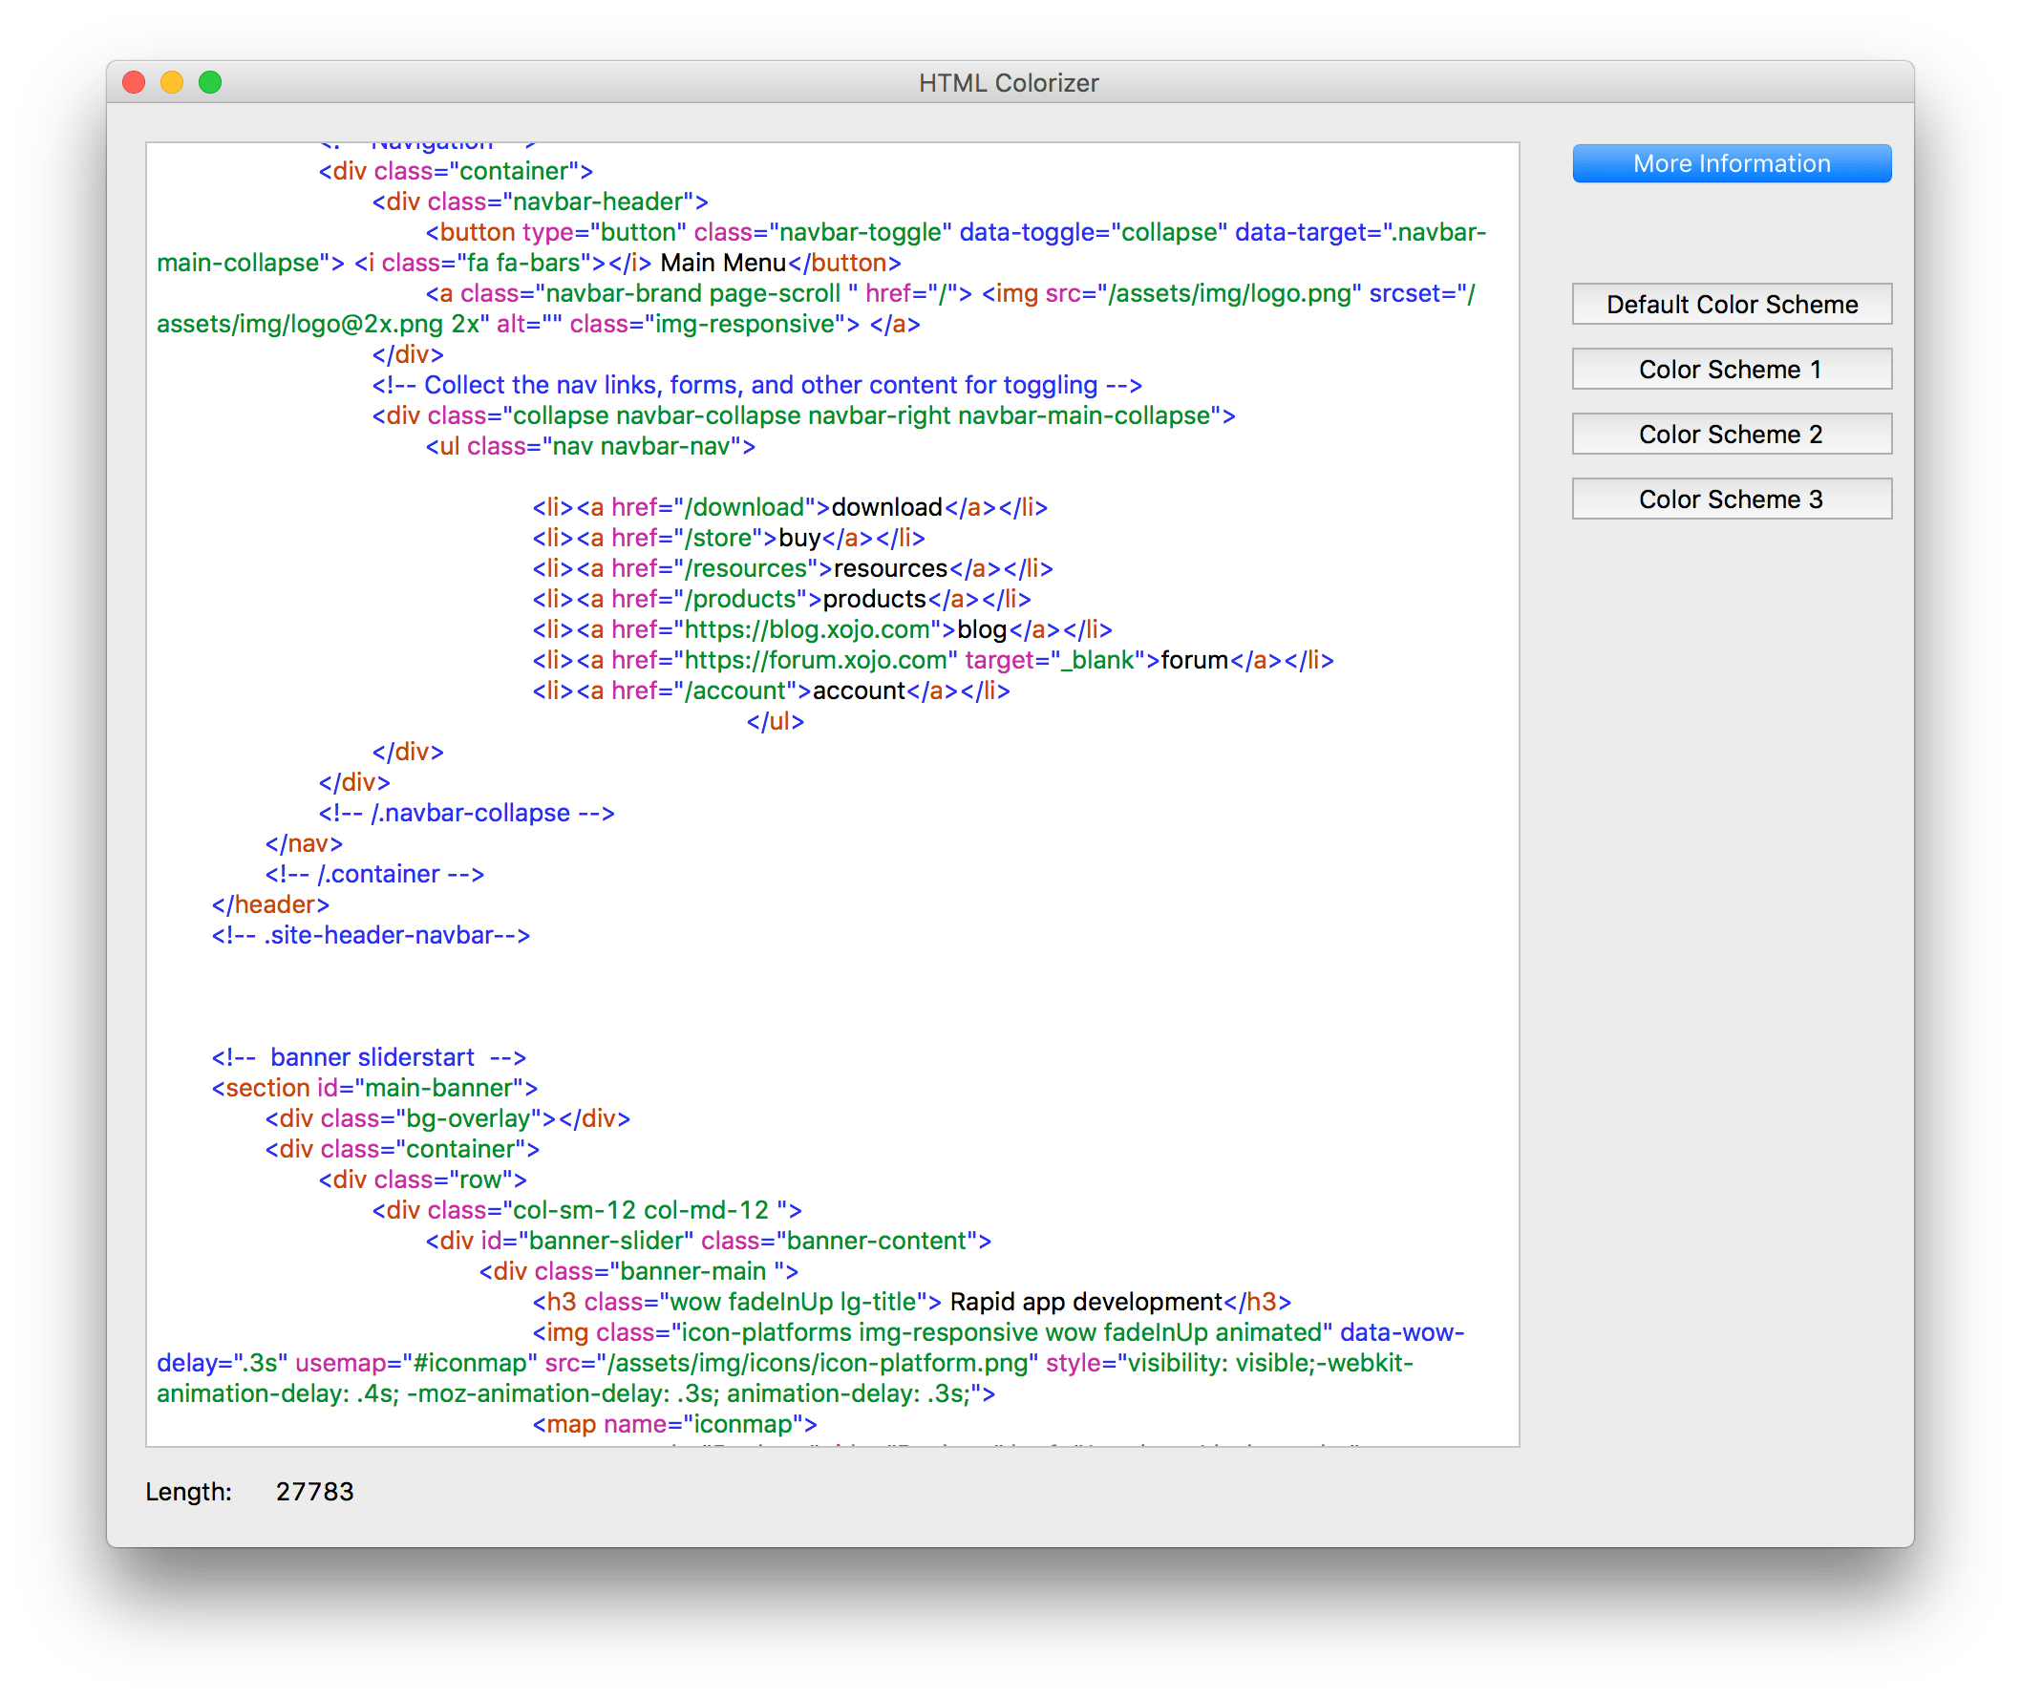Close the HTML Colorizer window
The height and width of the screenshot is (1700, 2021).
134,83
